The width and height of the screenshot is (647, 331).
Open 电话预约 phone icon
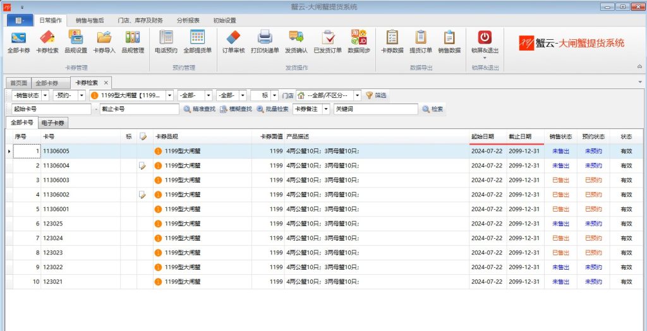(x=166, y=42)
